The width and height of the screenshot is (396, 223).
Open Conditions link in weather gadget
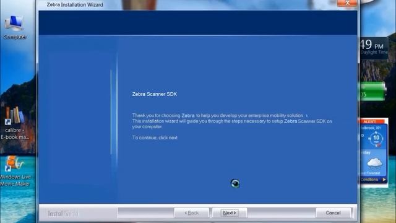pyautogui.click(x=373, y=180)
